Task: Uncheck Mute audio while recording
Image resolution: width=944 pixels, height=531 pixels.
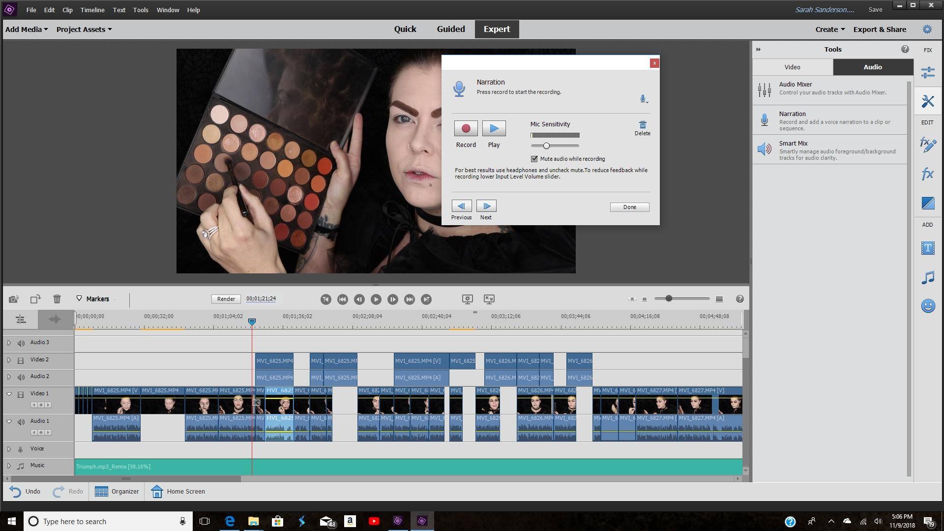Action: point(534,159)
